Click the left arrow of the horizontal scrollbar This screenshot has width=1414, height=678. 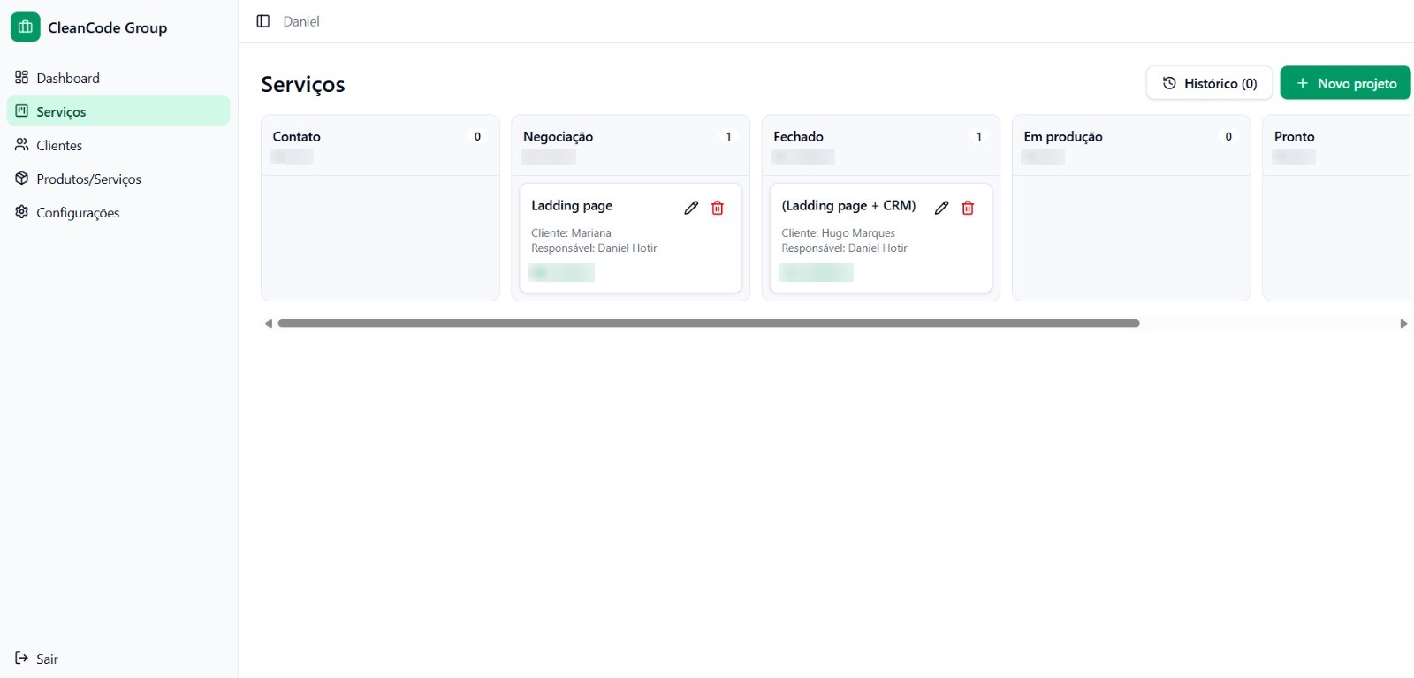click(x=269, y=324)
